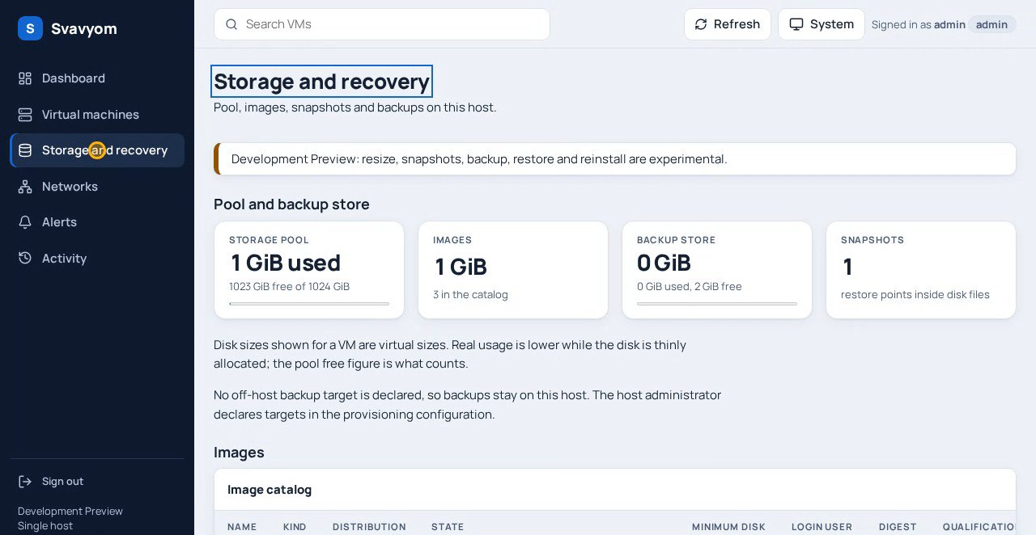
Task: Go to Virtual machines
Action: pyautogui.click(x=97, y=115)
